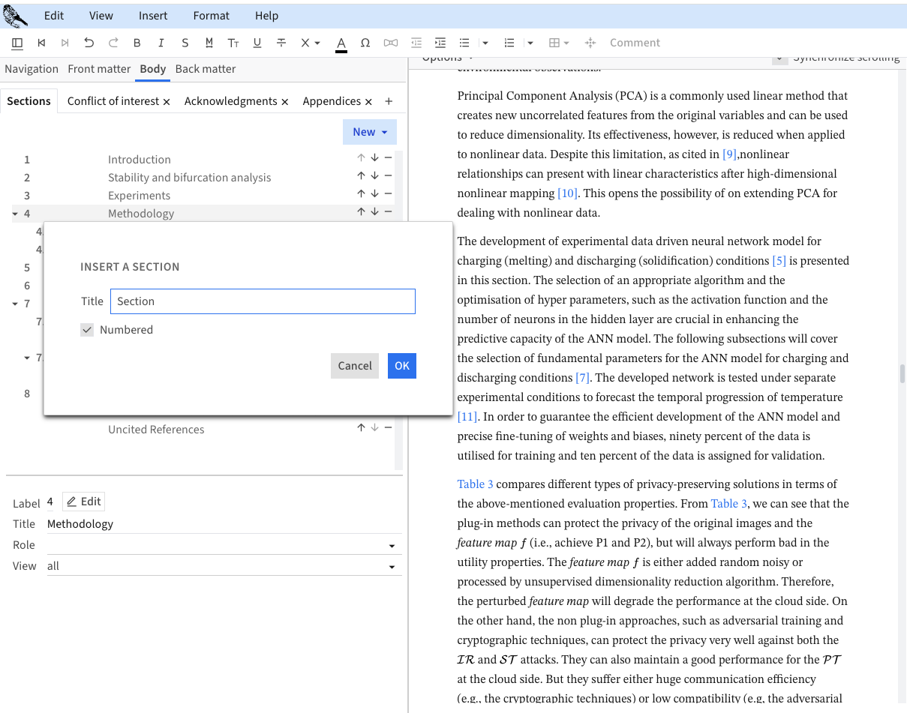This screenshot has height=713, width=907.
Task: Toggle bold text formatting
Action: 137,43
